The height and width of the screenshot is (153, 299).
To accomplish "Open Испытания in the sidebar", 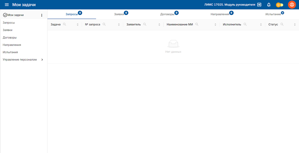I will tap(10, 52).
